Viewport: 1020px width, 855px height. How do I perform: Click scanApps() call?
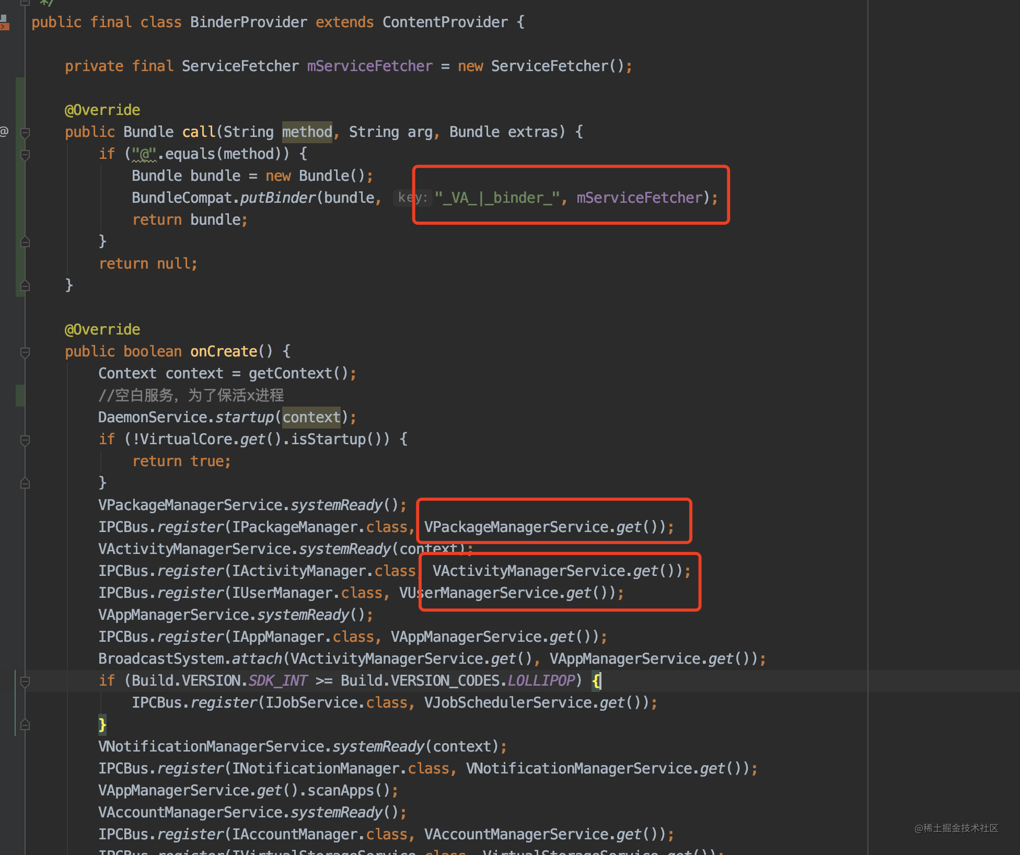point(349,790)
